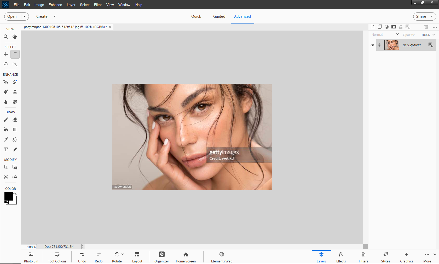Viewport: 439px width, 264px height.
Task: Click the black foreground color swatch
Action: 8,196
